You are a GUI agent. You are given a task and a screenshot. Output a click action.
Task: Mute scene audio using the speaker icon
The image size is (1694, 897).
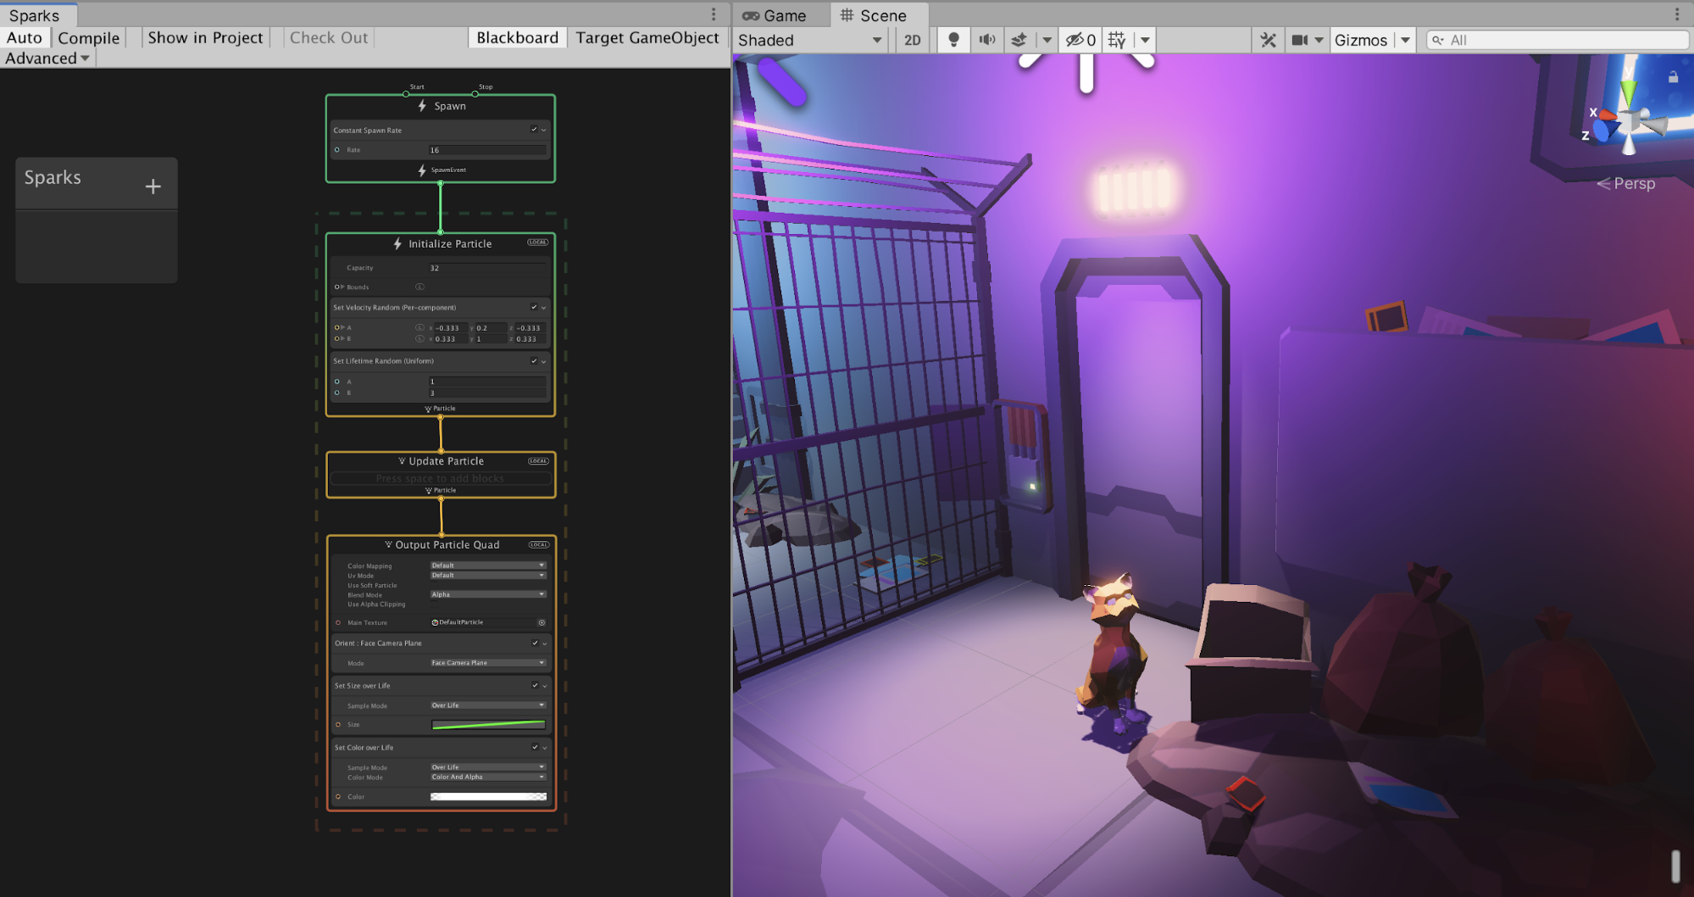pos(986,40)
